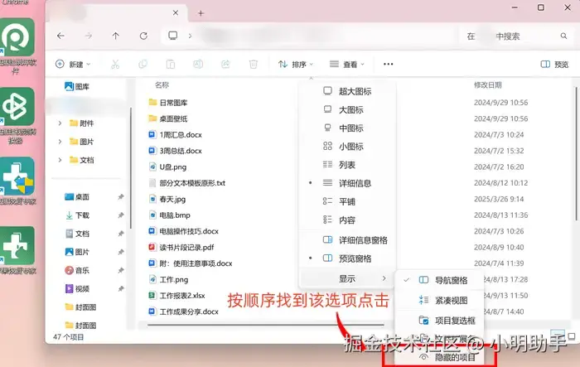Viewport: 580px width, 367px height.
Task: Open 桌面 quick access item
Action: coord(77,197)
